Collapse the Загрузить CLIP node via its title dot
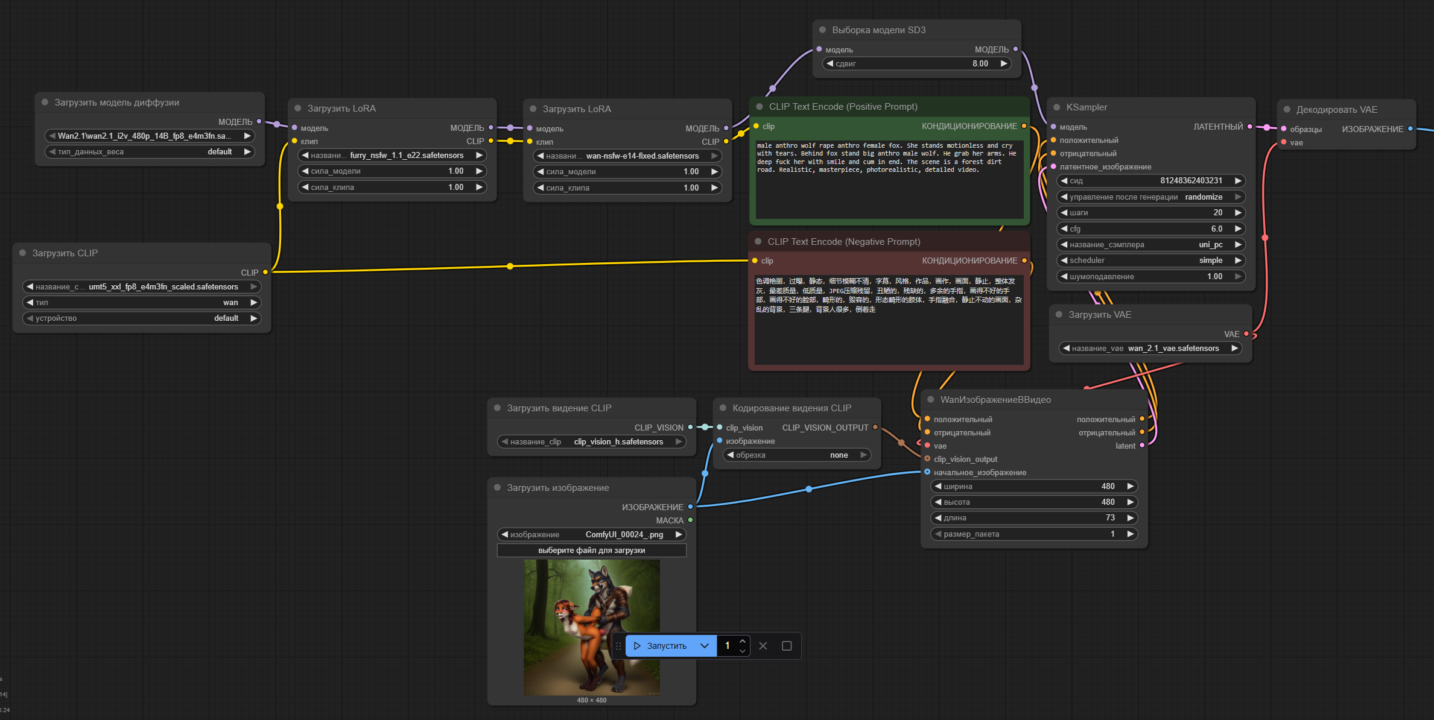 (23, 253)
